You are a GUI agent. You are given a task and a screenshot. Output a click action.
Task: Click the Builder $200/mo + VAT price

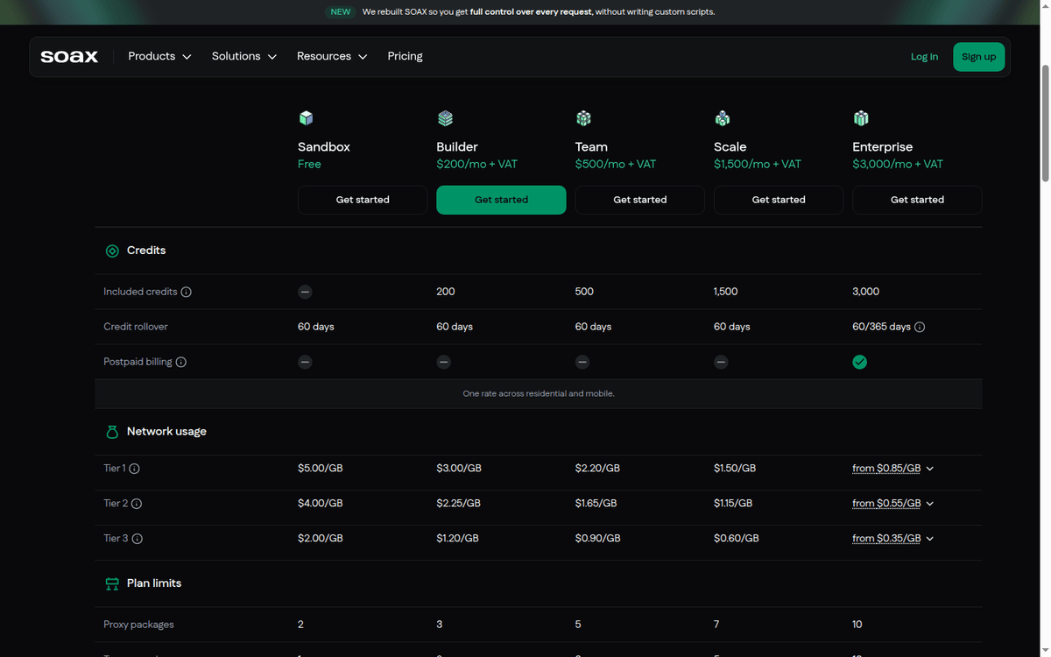476,165
